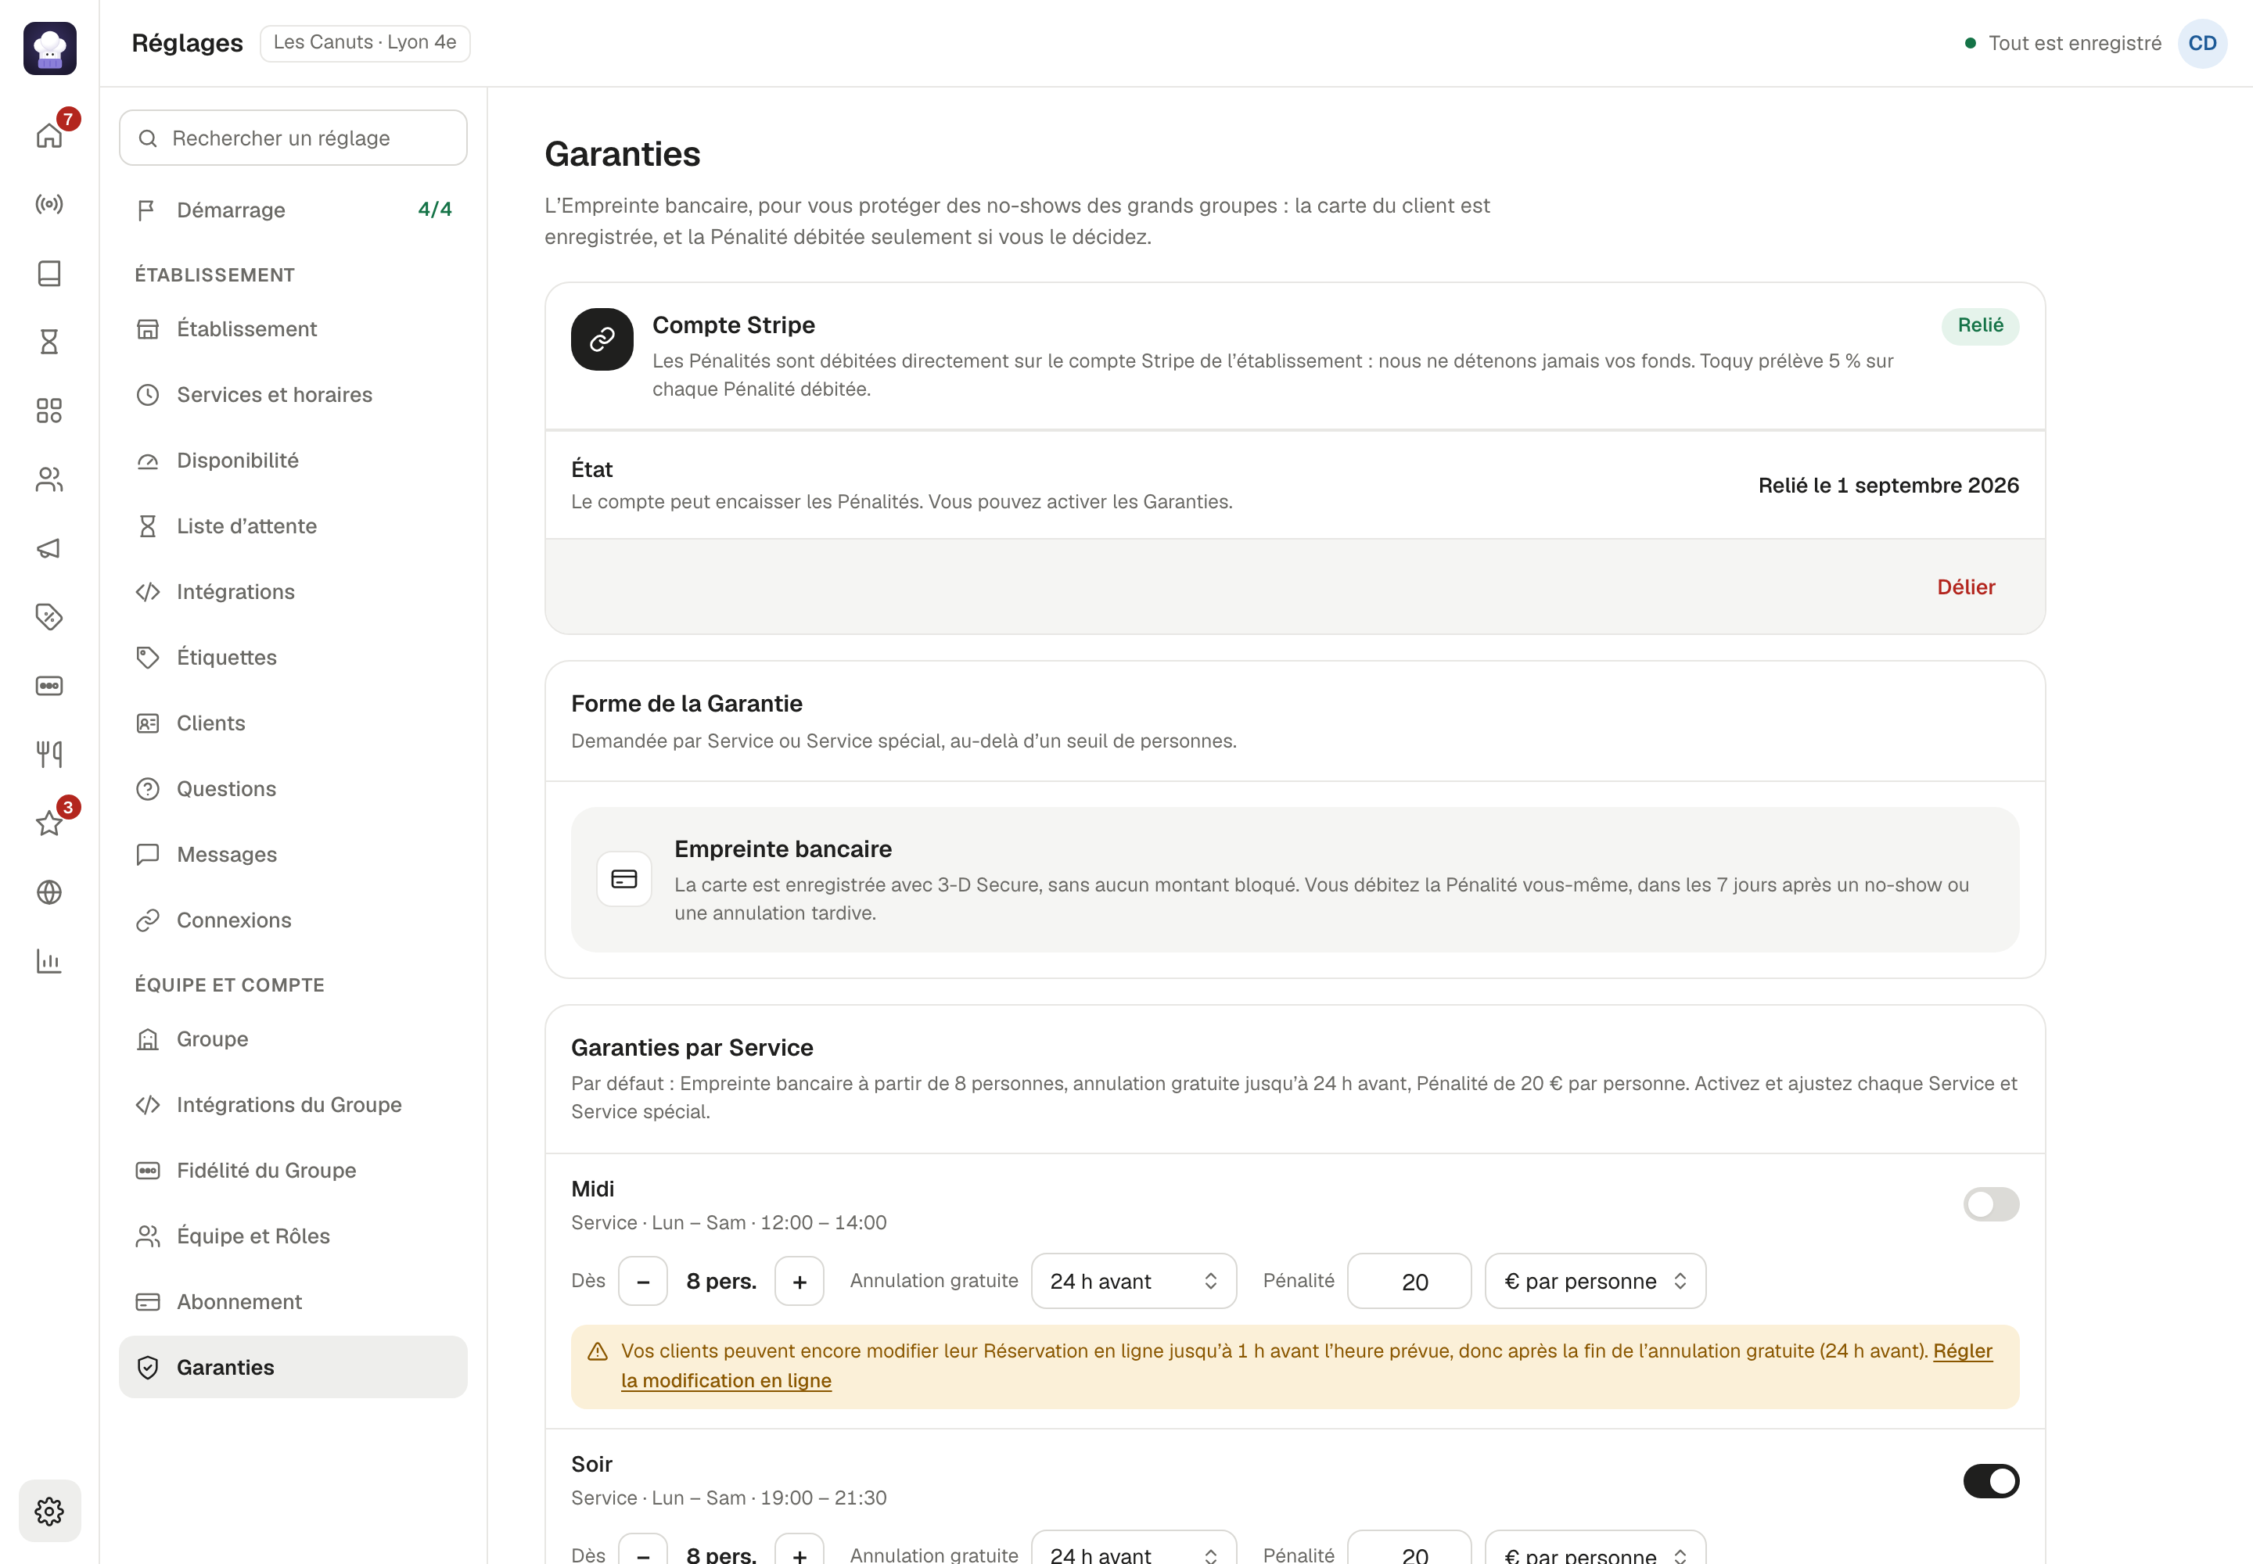Open the hourglass waitlist icon in the rail
Screen dimensions: 2253x1564
[49, 341]
